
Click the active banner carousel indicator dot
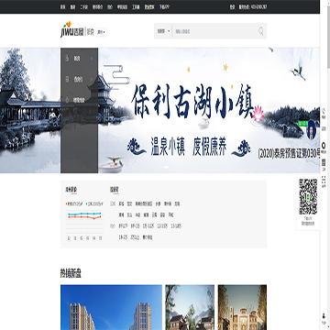(166, 167)
